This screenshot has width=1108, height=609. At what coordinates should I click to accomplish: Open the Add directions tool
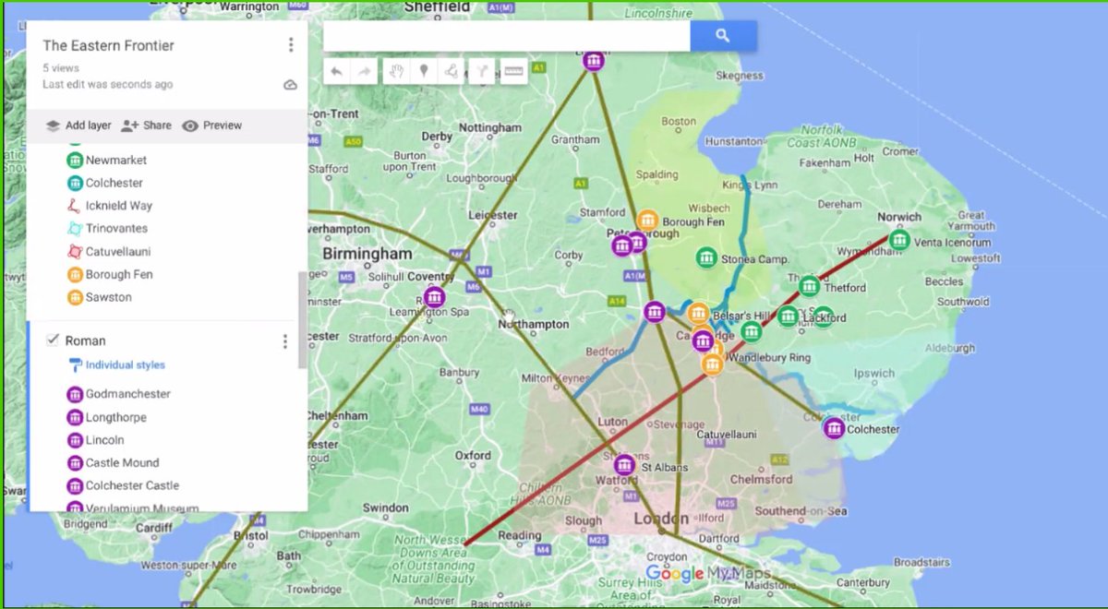[483, 71]
